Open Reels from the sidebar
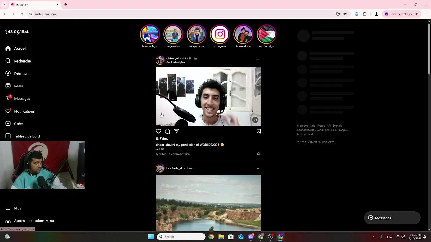This screenshot has width=431, height=242. point(14,86)
